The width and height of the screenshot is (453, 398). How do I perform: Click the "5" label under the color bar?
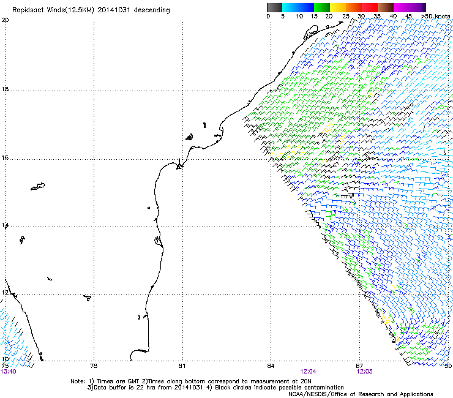click(283, 16)
